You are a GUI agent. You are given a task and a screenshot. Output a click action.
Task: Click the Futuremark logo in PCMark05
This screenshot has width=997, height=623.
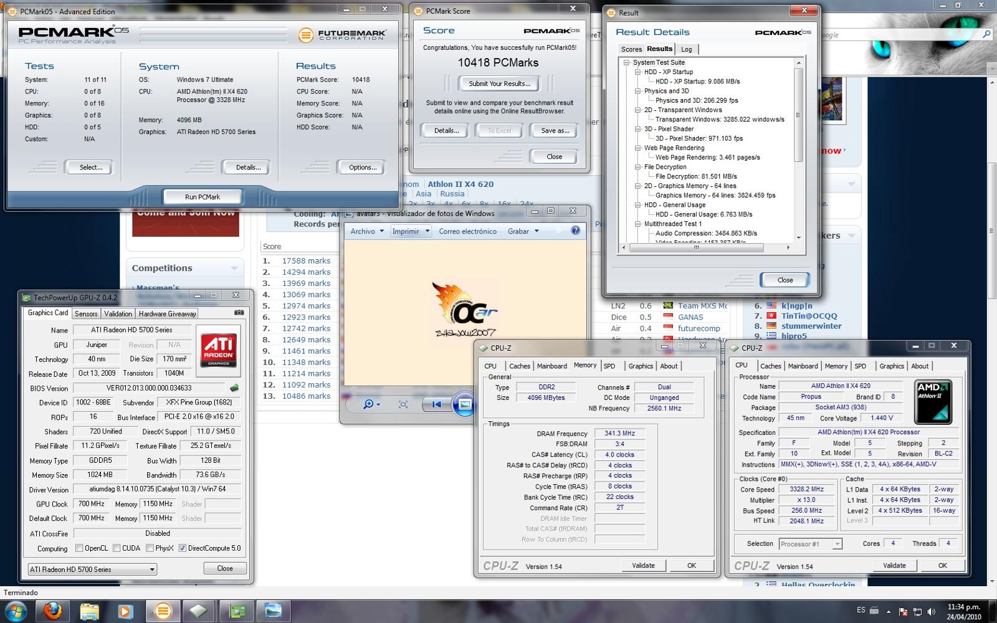tap(342, 35)
